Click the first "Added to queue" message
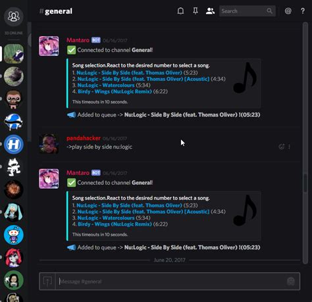 (164, 114)
